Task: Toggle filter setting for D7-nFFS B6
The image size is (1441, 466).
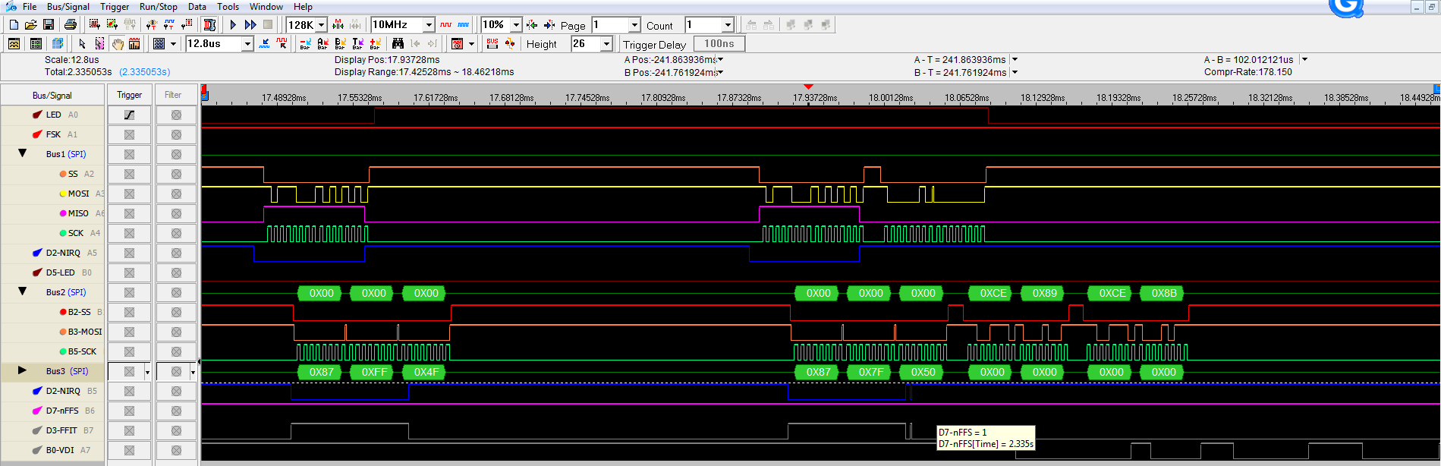Action: coord(176,411)
